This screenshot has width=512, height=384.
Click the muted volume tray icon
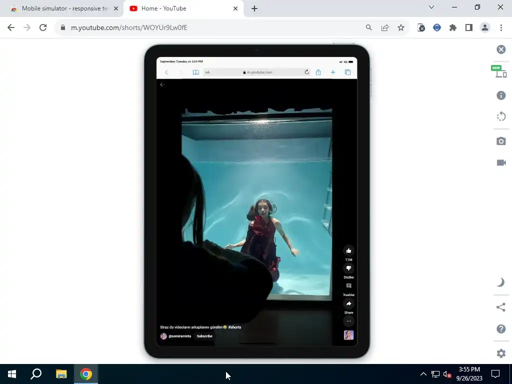(x=447, y=374)
